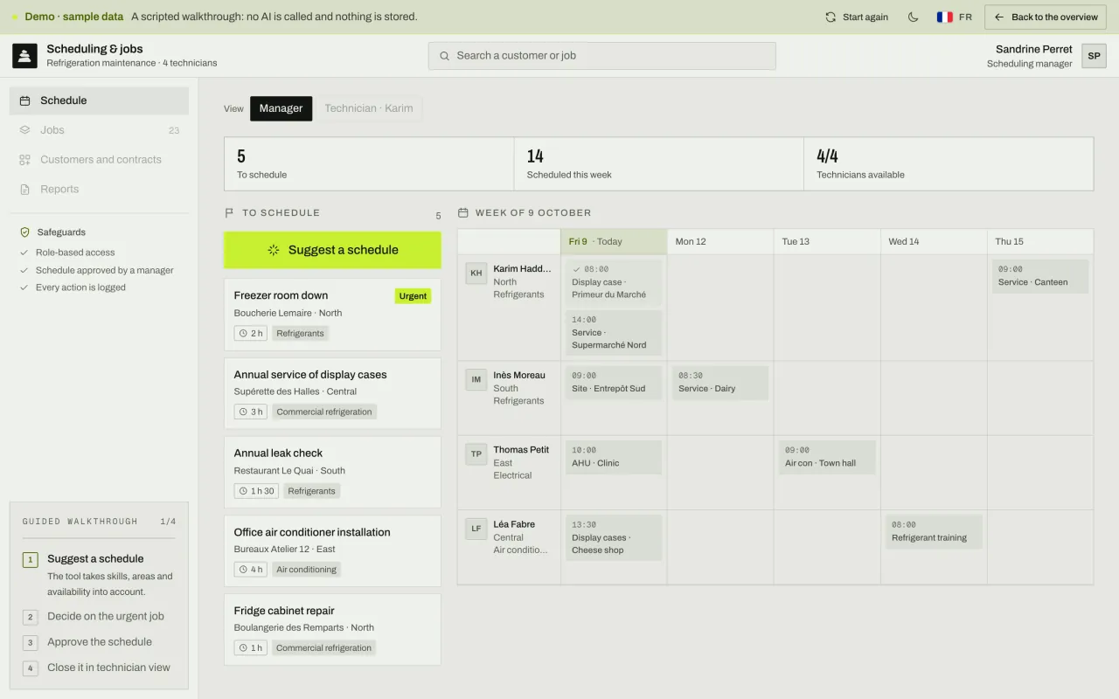Open the Annual service of display cases card

(x=332, y=393)
